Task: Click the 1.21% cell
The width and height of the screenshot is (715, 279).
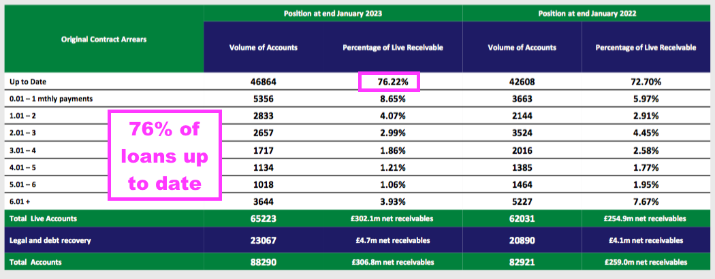Action: pos(393,167)
